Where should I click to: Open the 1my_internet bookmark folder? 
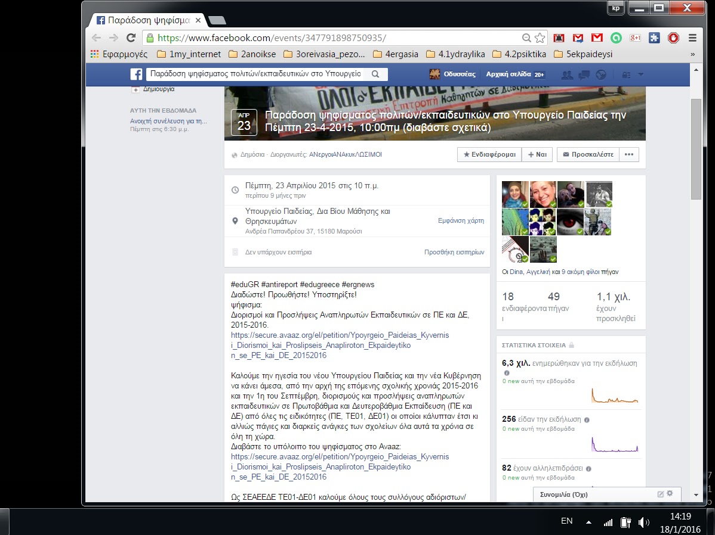(189, 54)
